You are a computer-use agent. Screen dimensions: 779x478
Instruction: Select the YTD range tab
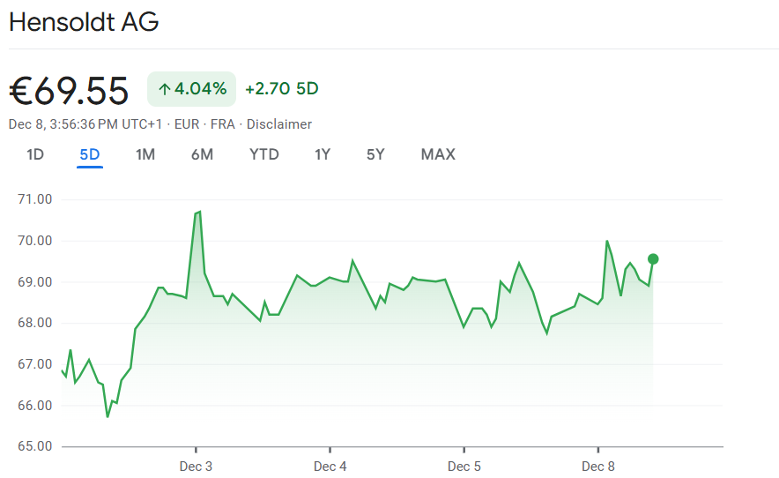[x=264, y=154]
